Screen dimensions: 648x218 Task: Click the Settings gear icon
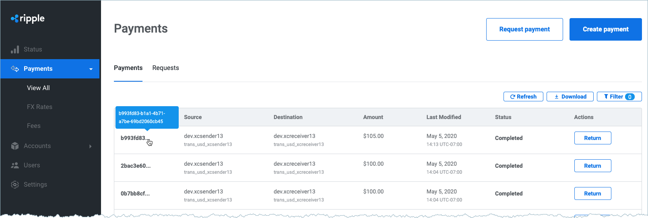point(15,185)
